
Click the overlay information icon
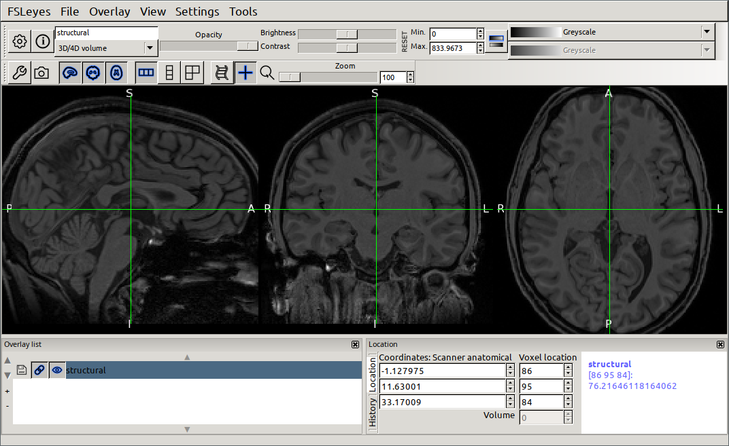click(43, 41)
